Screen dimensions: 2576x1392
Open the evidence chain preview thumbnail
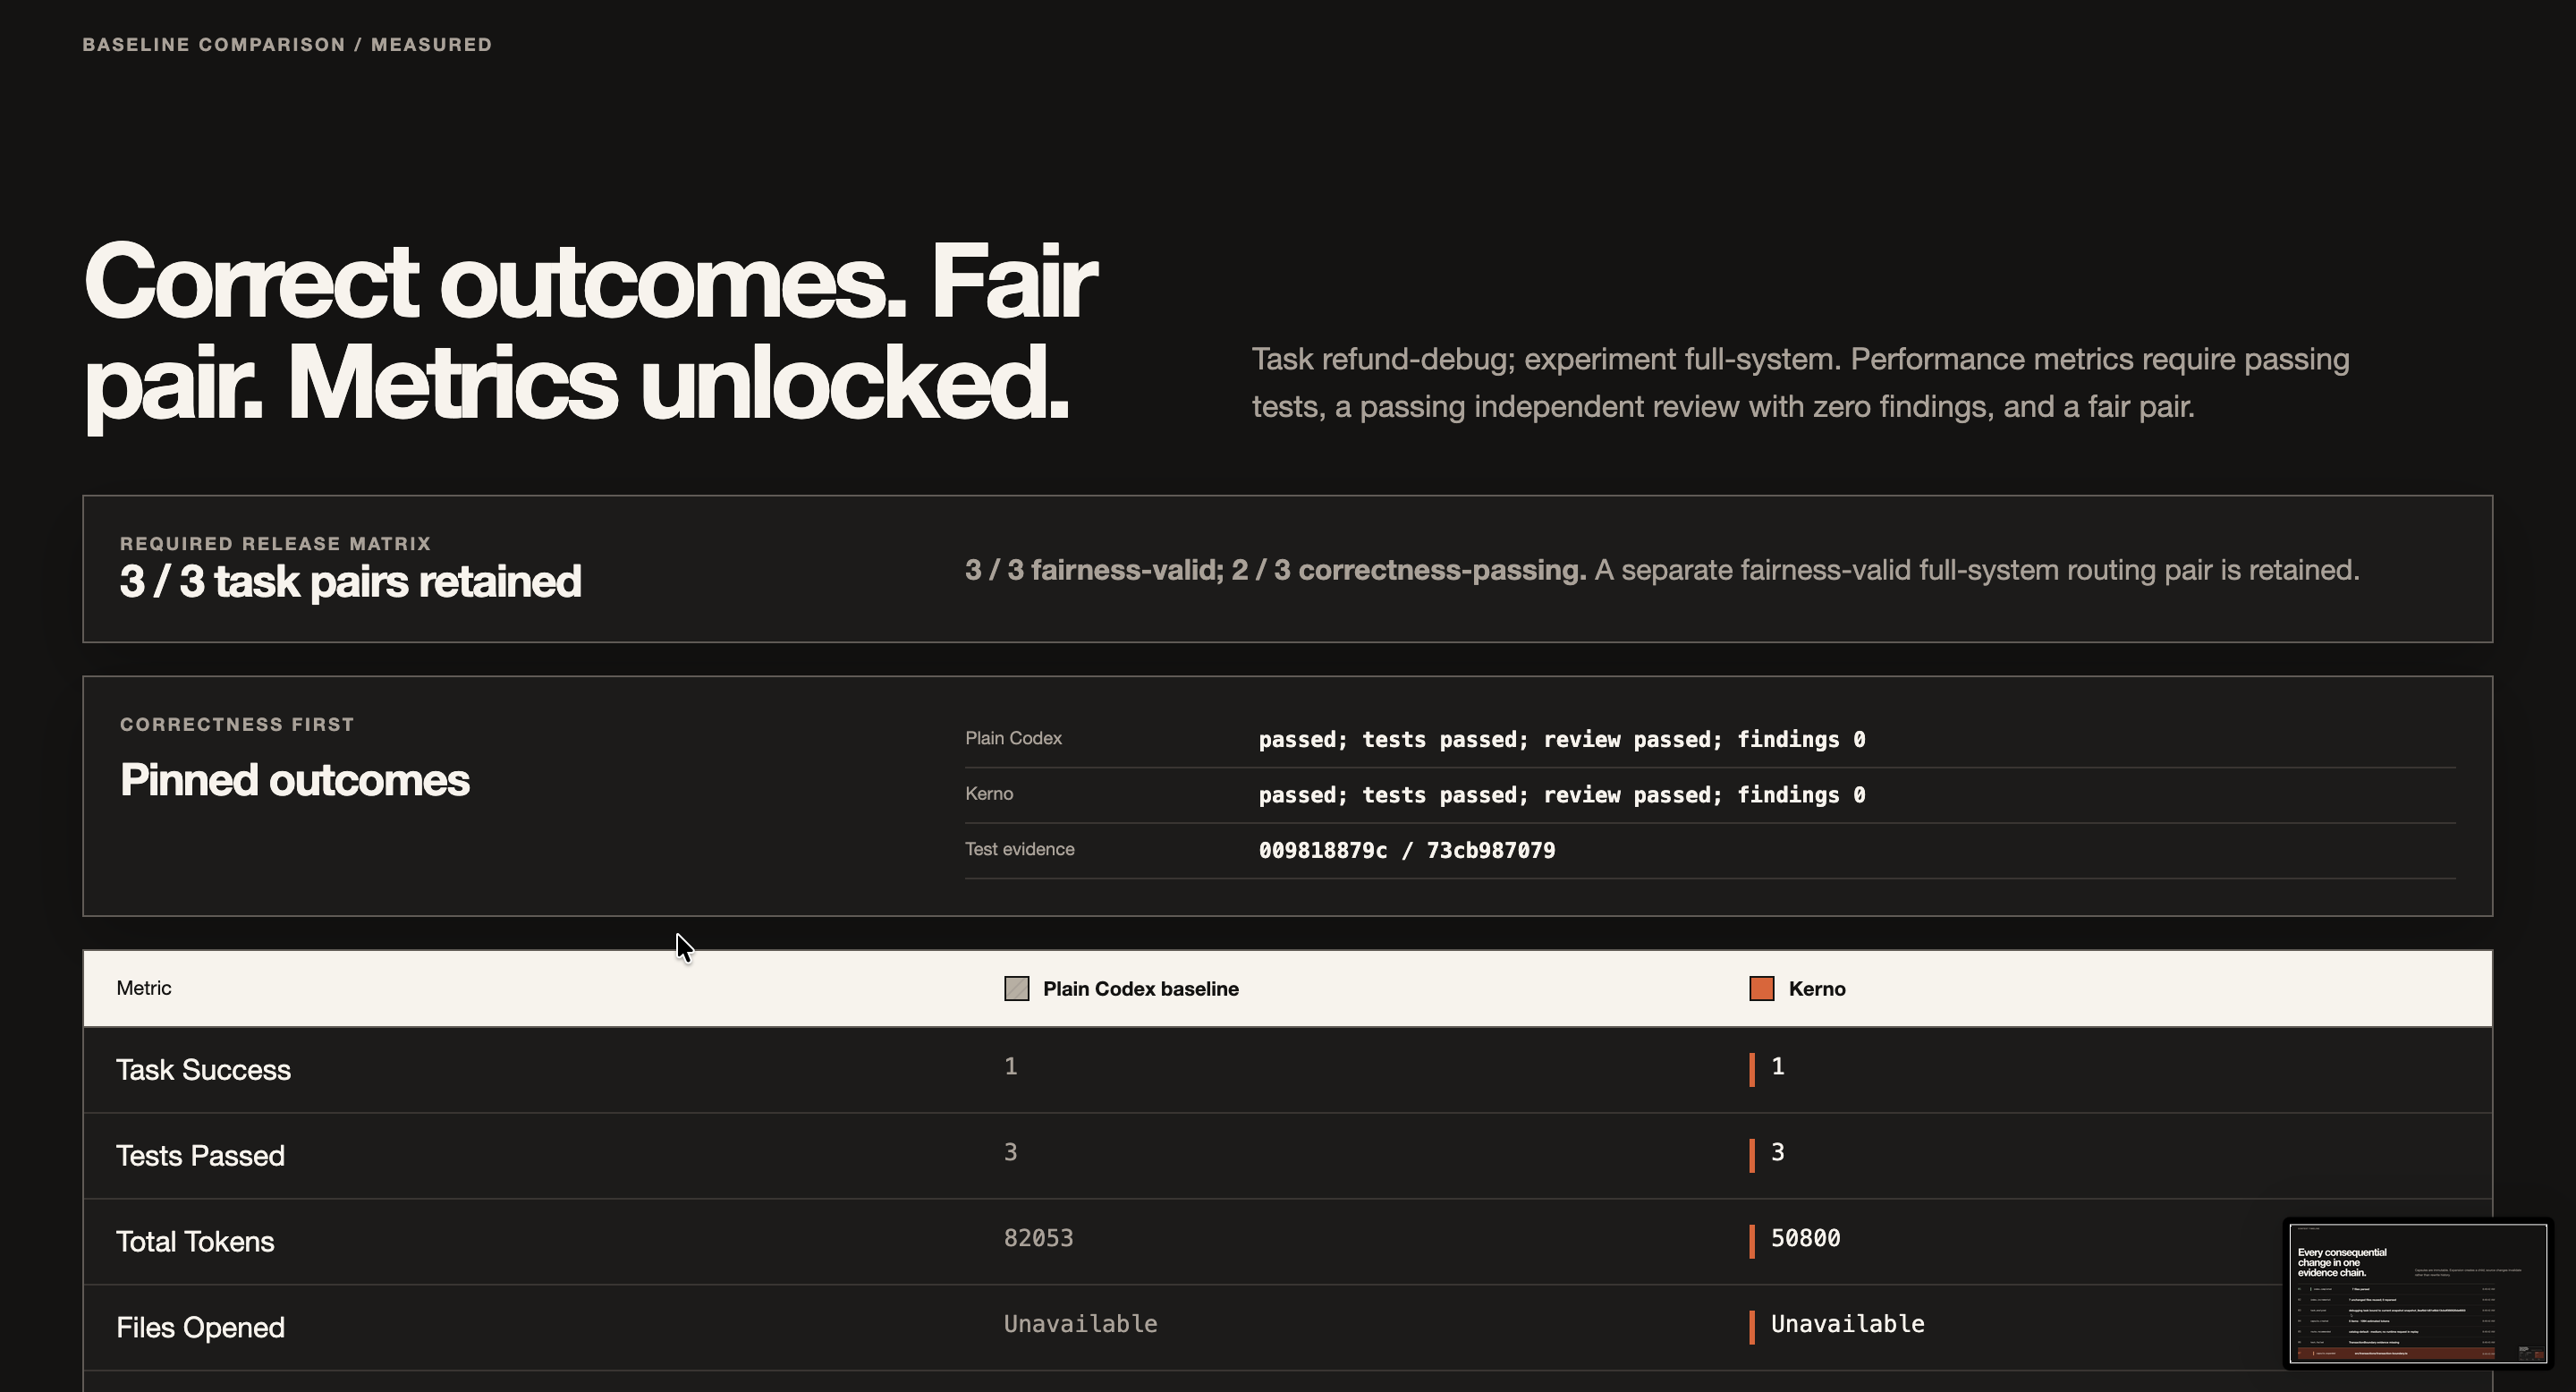pyautogui.click(x=2417, y=1292)
